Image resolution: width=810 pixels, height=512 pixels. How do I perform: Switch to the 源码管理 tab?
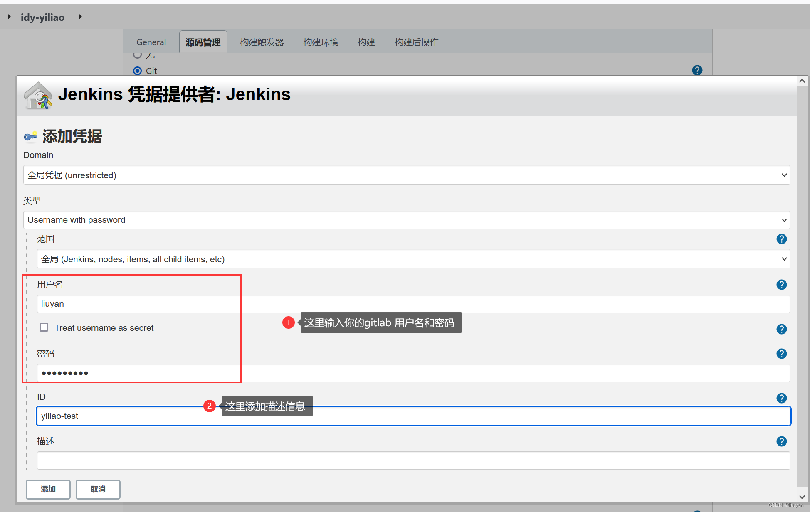(203, 42)
